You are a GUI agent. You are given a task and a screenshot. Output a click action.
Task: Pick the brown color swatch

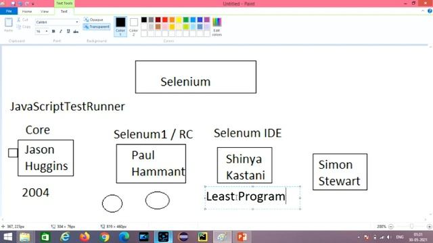coord(158,27)
